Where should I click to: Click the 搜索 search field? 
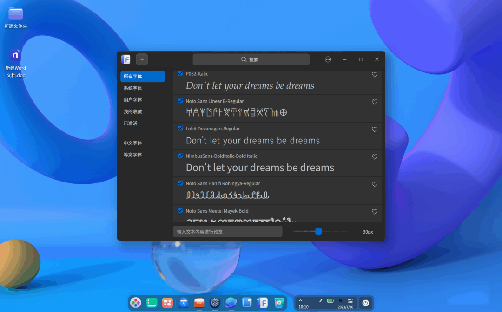tap(251, 59)
